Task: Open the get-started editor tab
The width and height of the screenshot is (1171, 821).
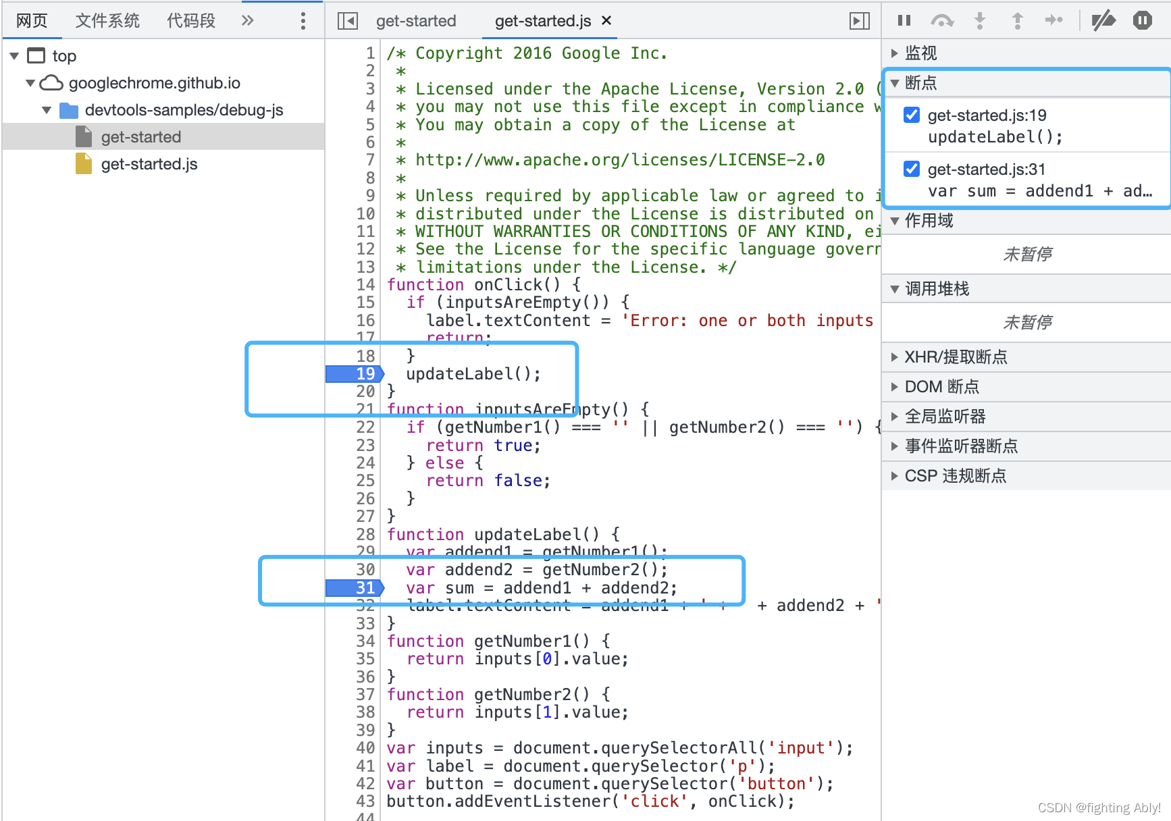Action: pos(416,21)
